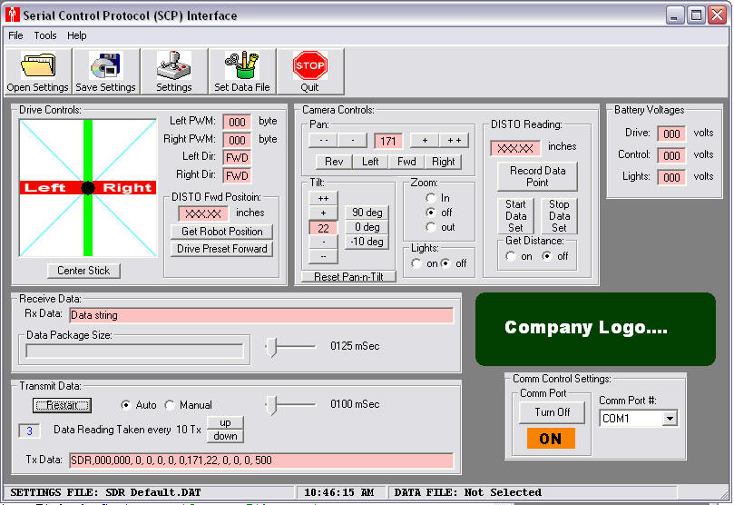Click the Pan Left button

(x=370, y=162)
